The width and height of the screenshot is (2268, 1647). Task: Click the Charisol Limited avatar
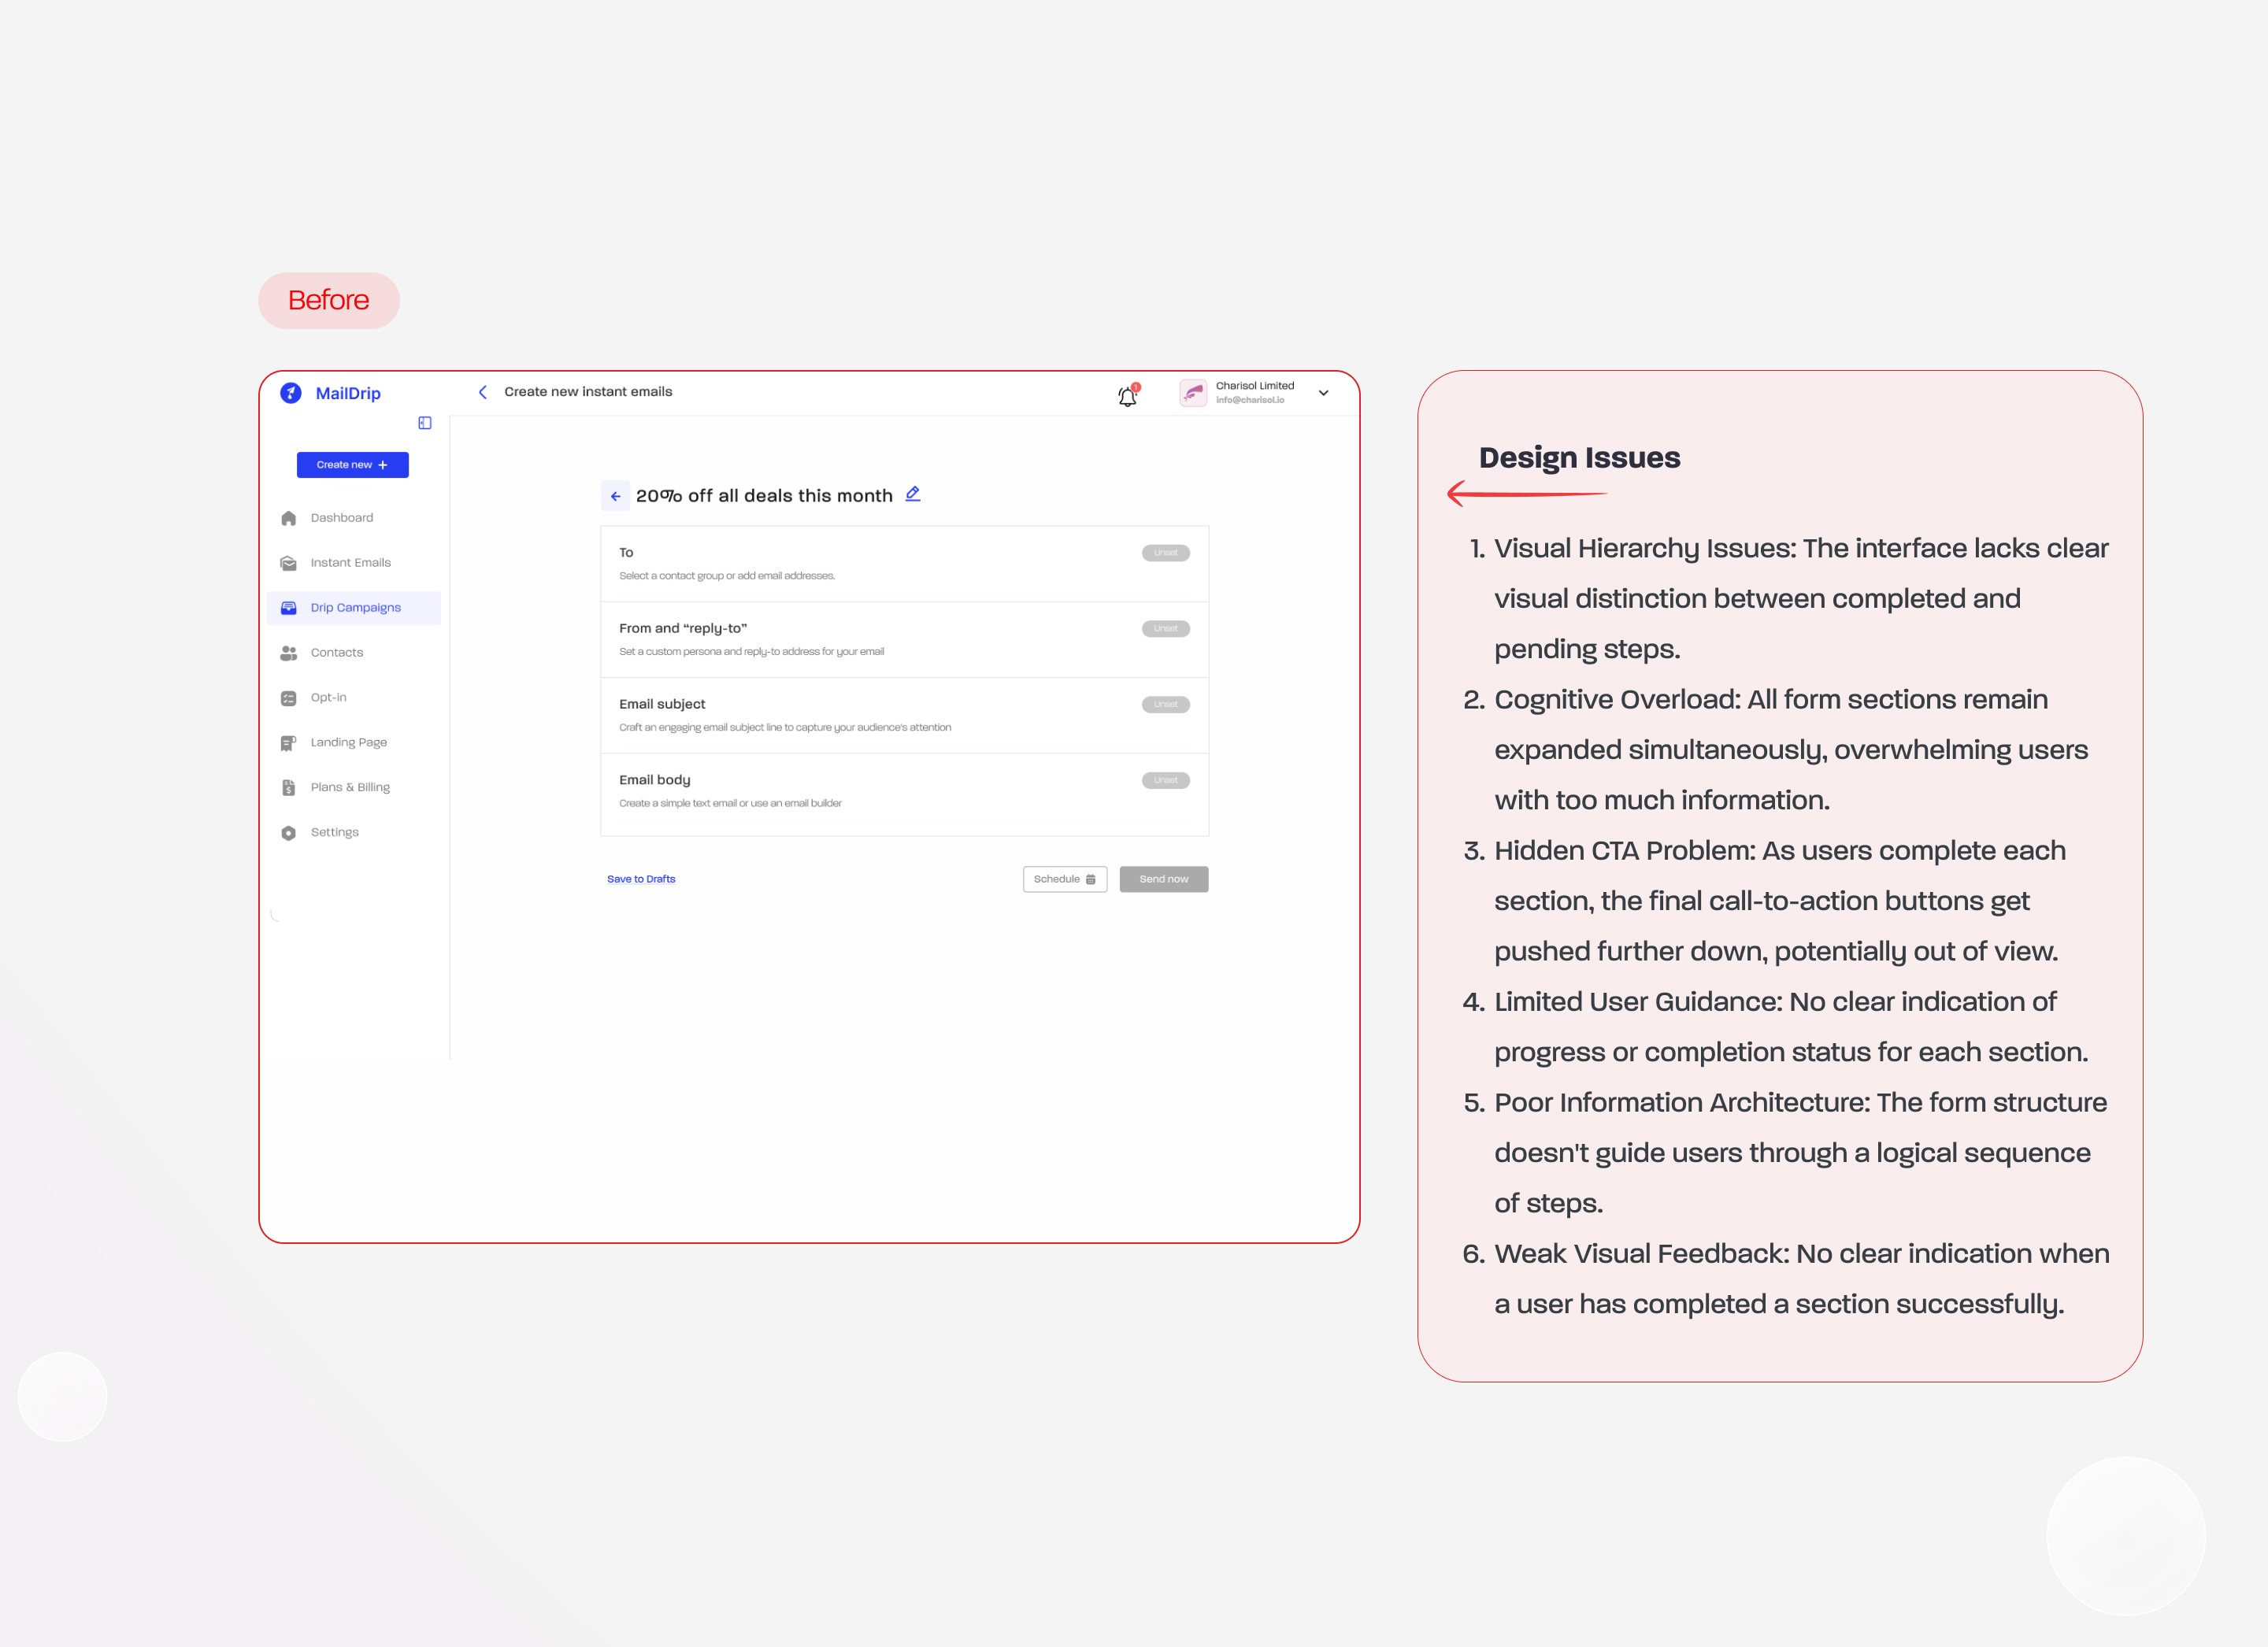click(x=1193, y=393)
